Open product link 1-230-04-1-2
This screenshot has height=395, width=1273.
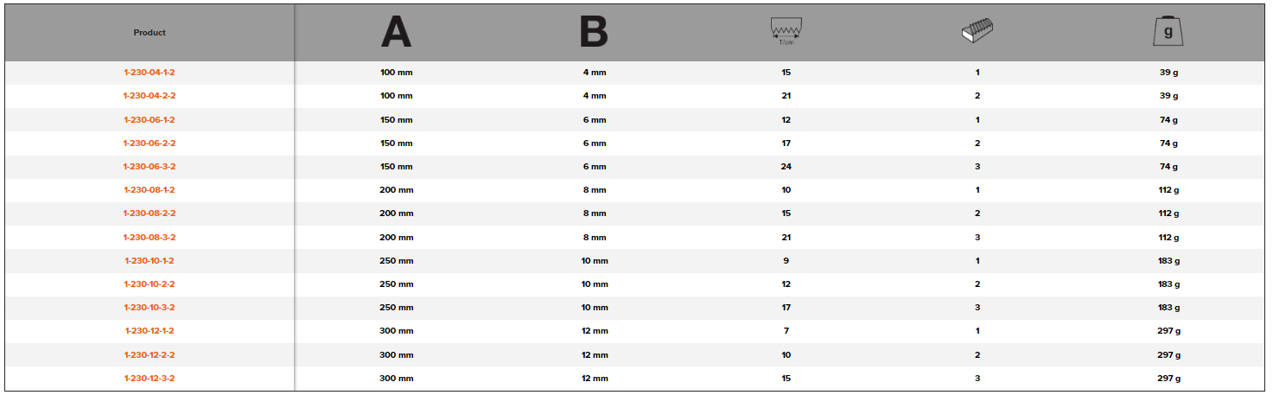[150, 73]
